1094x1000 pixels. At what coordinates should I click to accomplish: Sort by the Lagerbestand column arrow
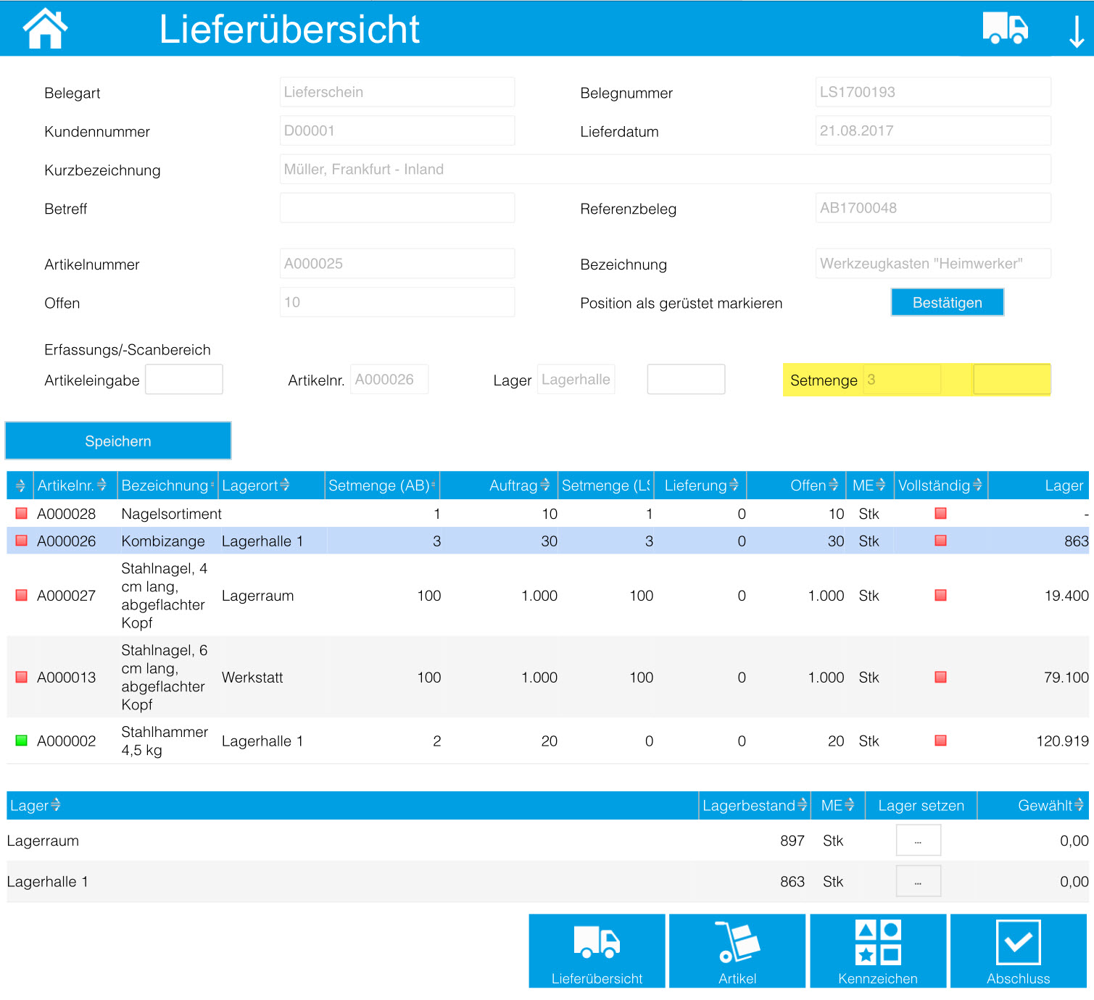click(x=802, y=805)
